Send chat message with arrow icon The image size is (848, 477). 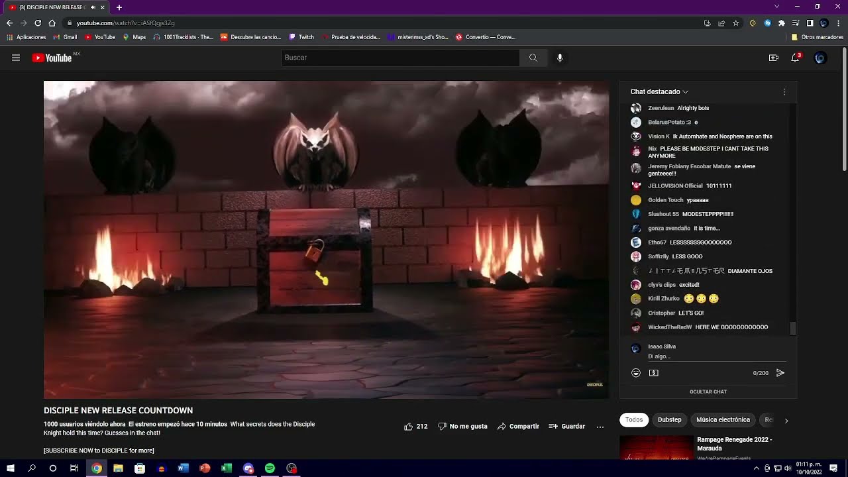pyautogui.click(x=780, y=373)
